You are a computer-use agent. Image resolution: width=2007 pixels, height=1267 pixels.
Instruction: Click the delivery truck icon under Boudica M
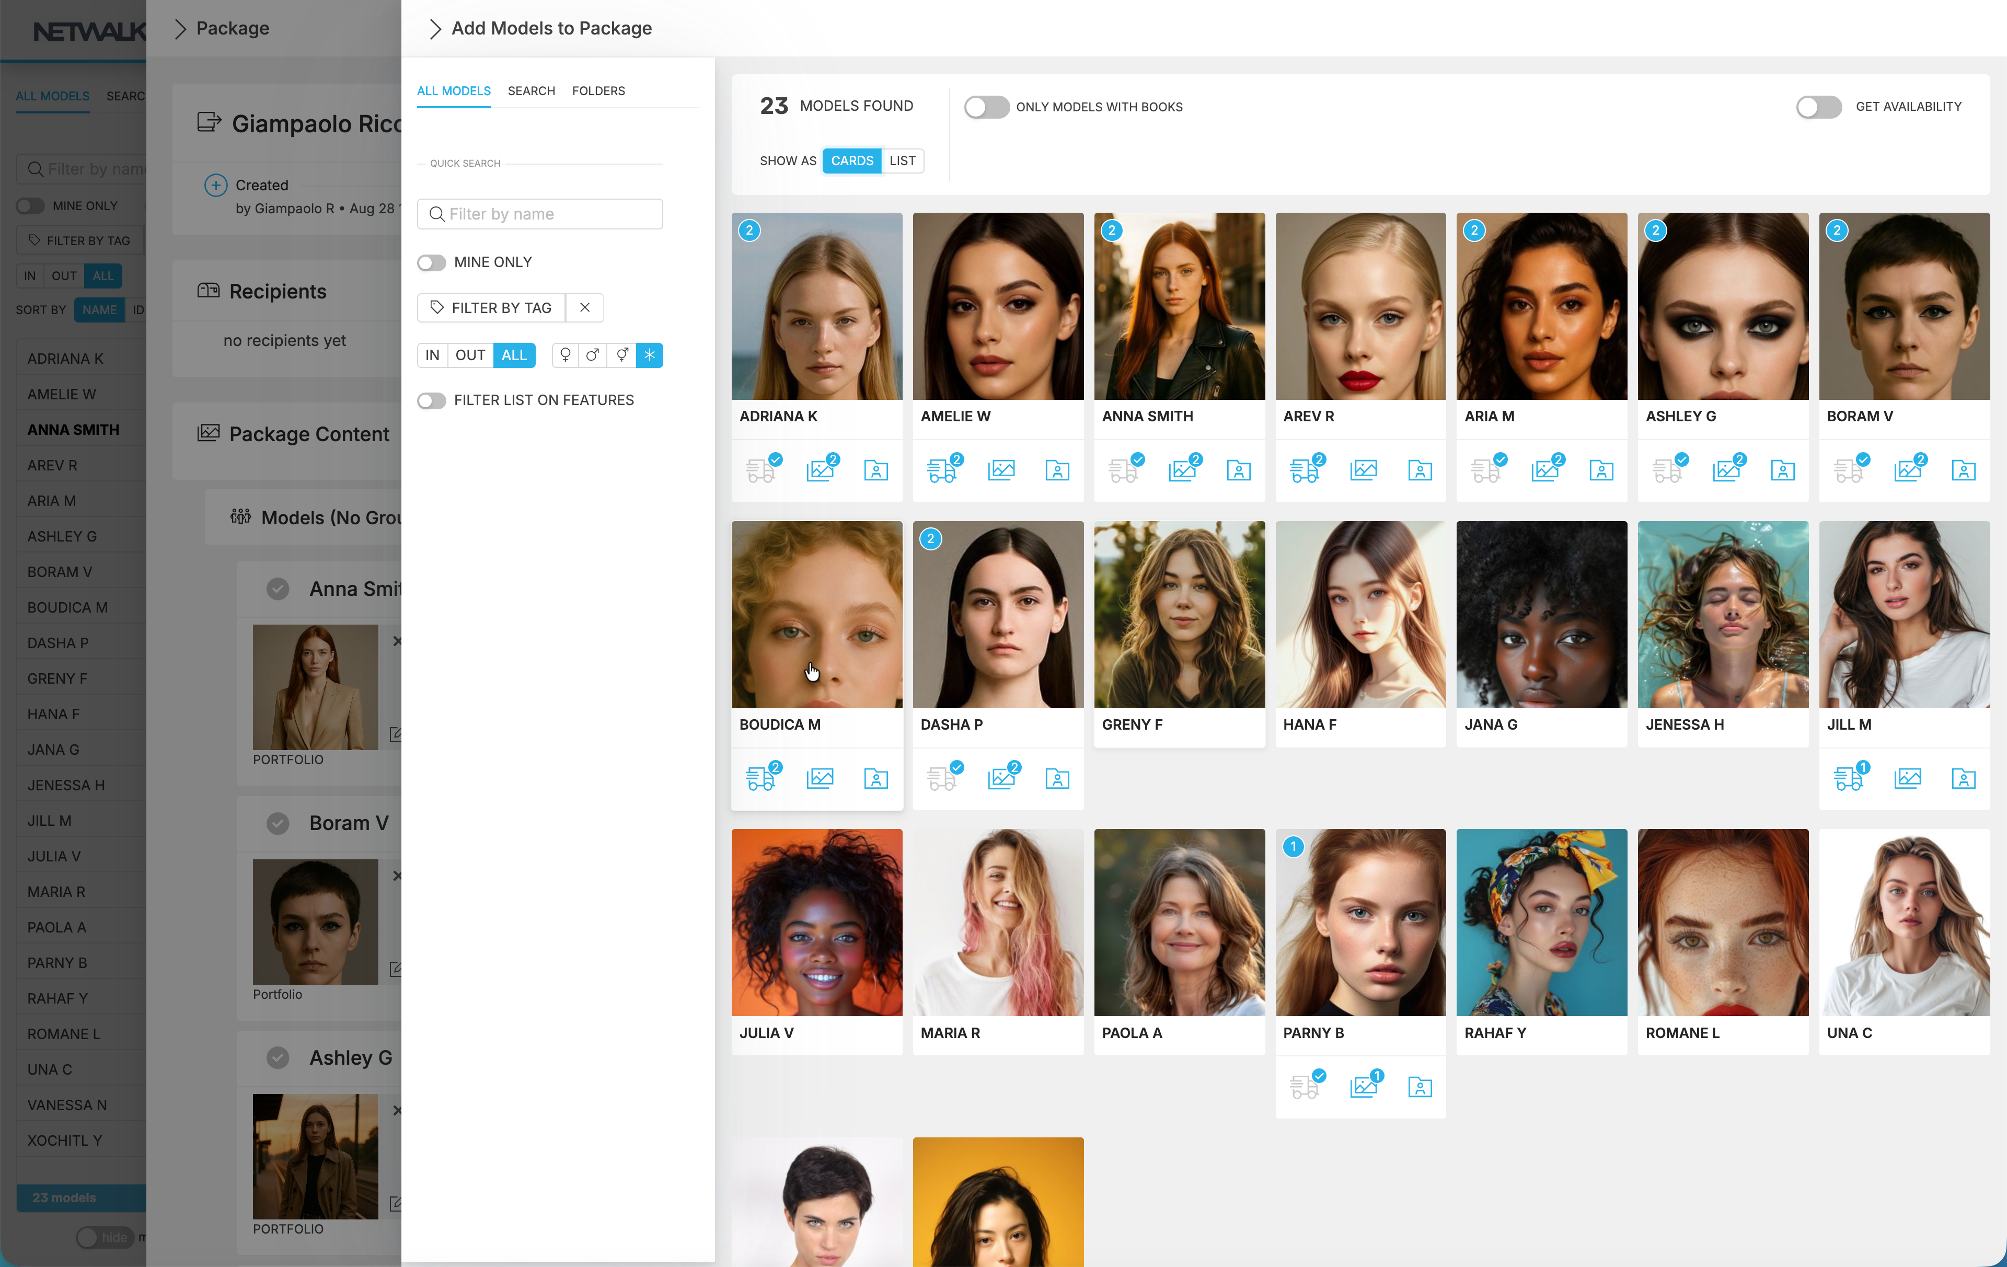pyautogui.click(x=761, y=778)
